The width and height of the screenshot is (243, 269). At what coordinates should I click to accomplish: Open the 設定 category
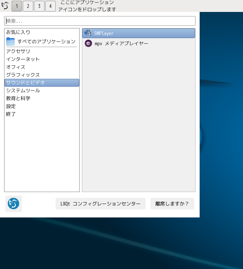pos(42,106)
